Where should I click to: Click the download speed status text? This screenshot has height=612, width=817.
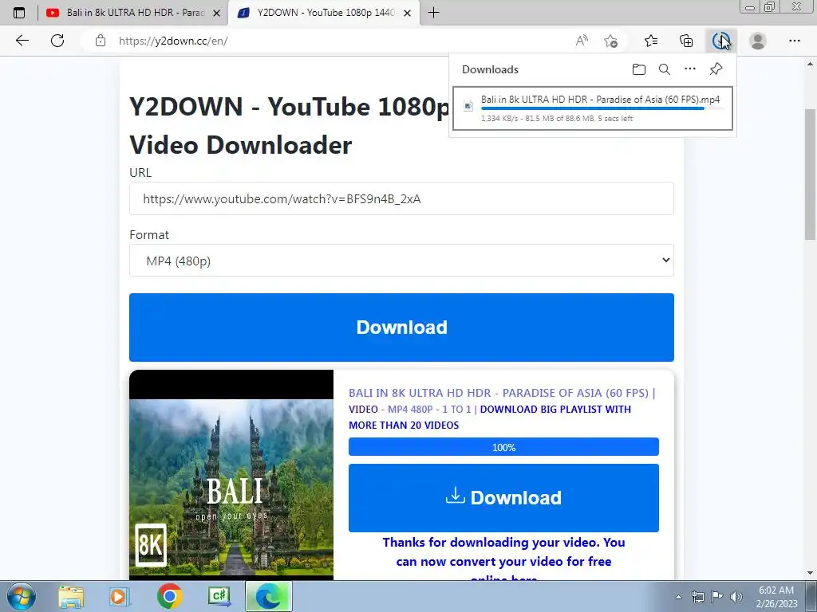556,119
